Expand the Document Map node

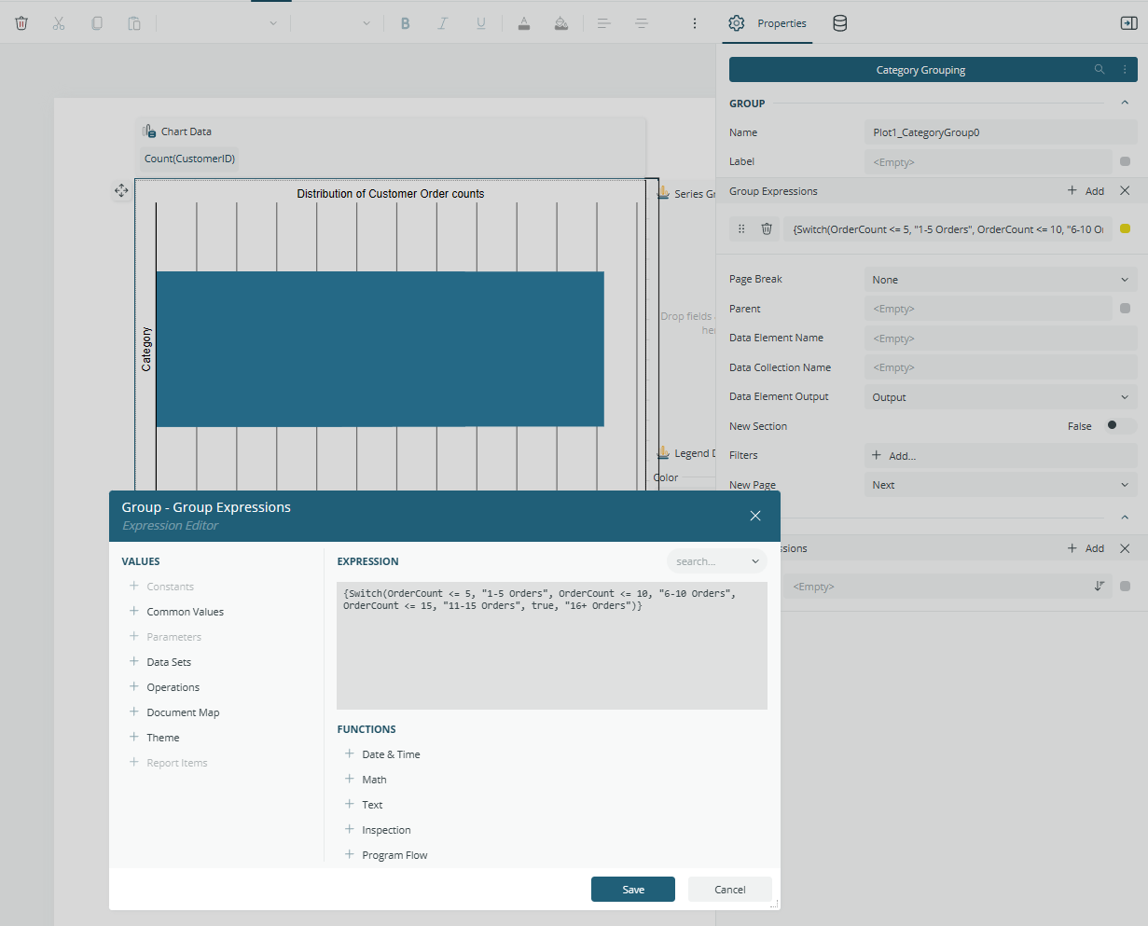[x=134, y=712]
